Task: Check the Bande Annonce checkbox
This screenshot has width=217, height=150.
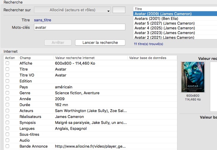Action: point(7,146)
